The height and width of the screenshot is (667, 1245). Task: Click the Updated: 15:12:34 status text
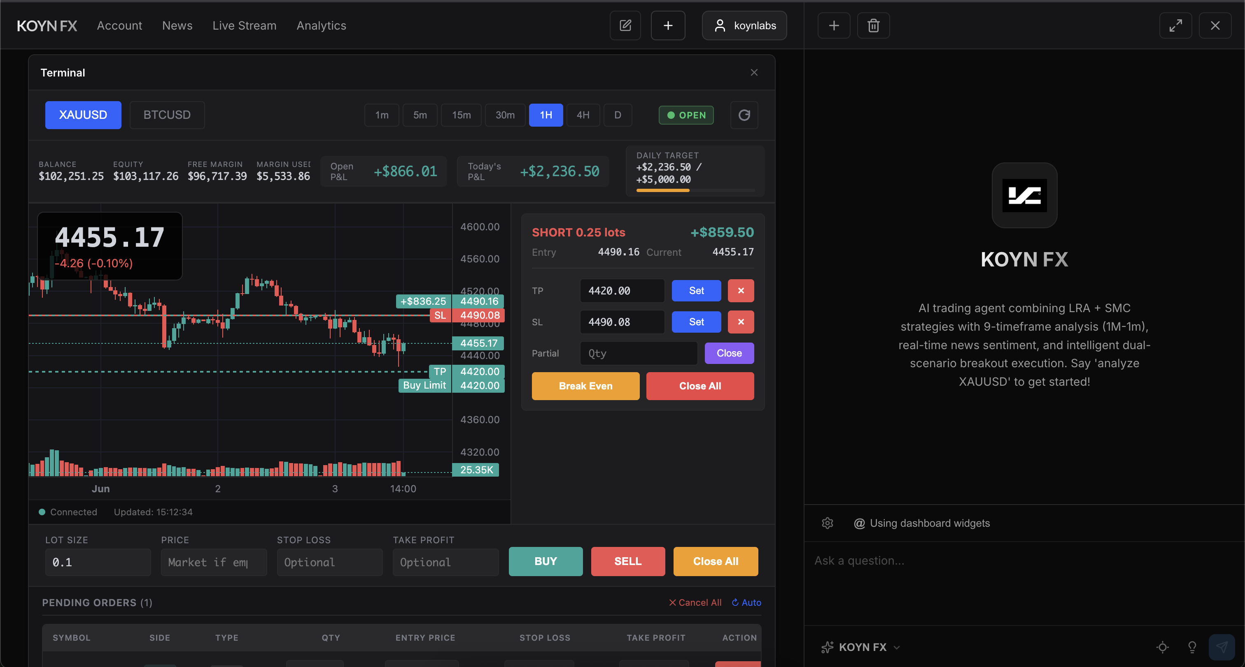153,512
